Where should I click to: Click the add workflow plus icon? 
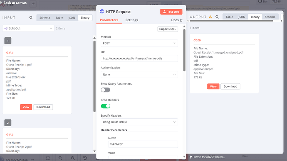33,4
